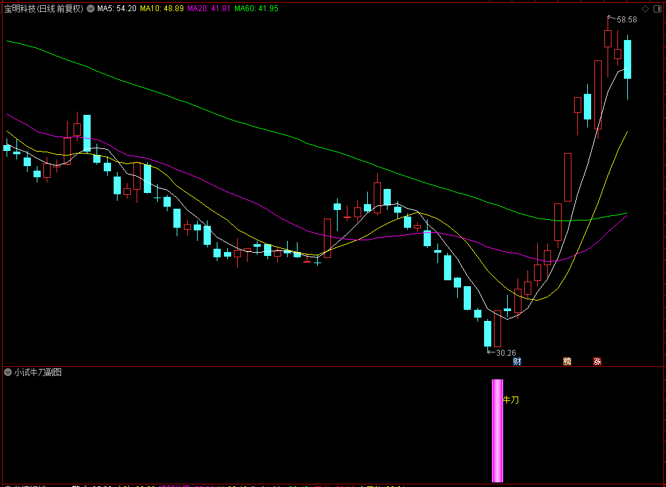666x487 pixels.
Task: Click the magenta 牛刀 signal bar
Action: [x=497, y=431]
